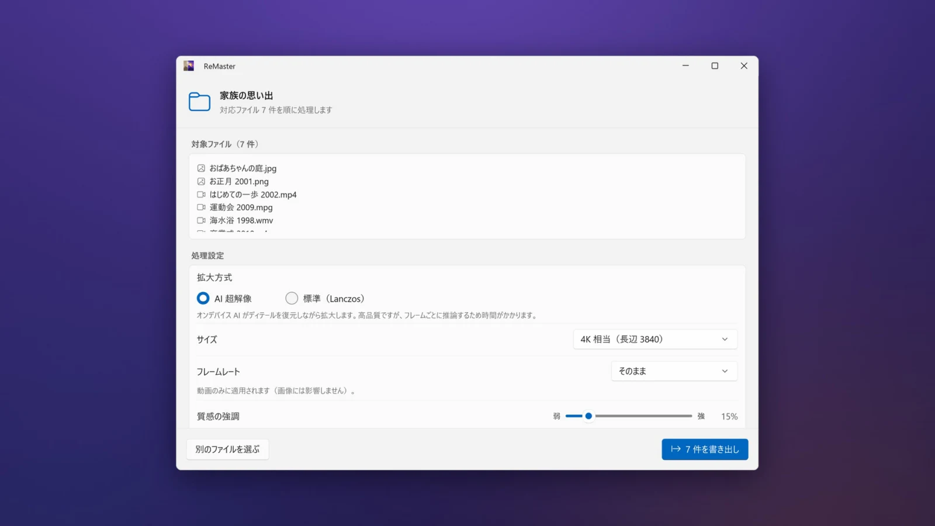Click video icon next to はじめての一歩 2002.mp4
The width and height of the screenshot is (935, 526).
point(201,195)
